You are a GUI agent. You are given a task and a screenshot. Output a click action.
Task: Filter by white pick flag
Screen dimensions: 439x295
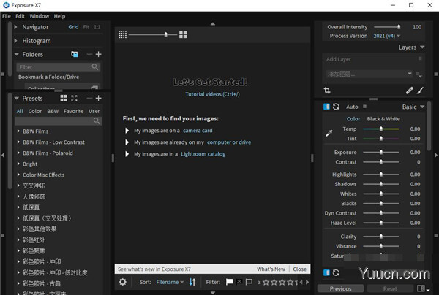[x=229, y=282]
